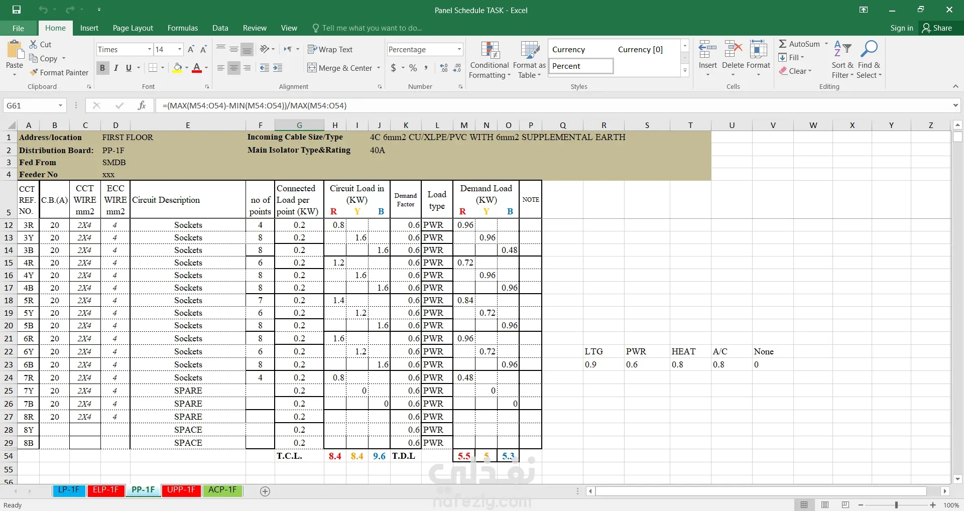The width and height of the screenshot is (964, 511).
Task: Expand Merge & Center options arrow
Action: 379,68
